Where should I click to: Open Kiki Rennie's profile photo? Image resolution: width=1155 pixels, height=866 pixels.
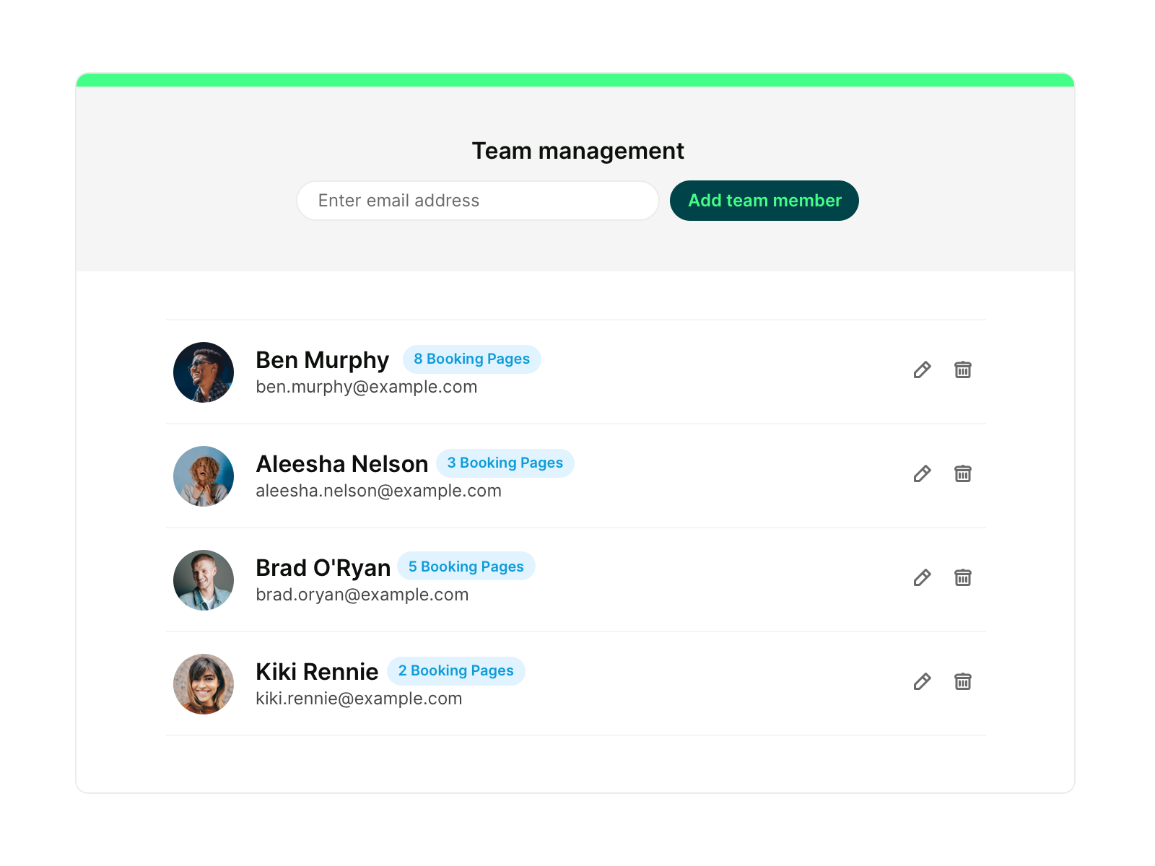tap(204, 684)
